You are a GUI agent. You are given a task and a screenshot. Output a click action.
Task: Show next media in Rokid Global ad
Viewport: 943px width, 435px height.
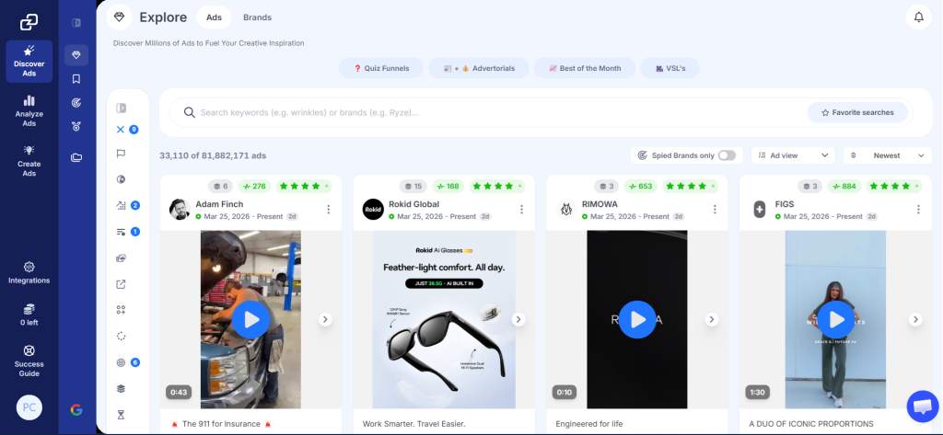[518, 320]
